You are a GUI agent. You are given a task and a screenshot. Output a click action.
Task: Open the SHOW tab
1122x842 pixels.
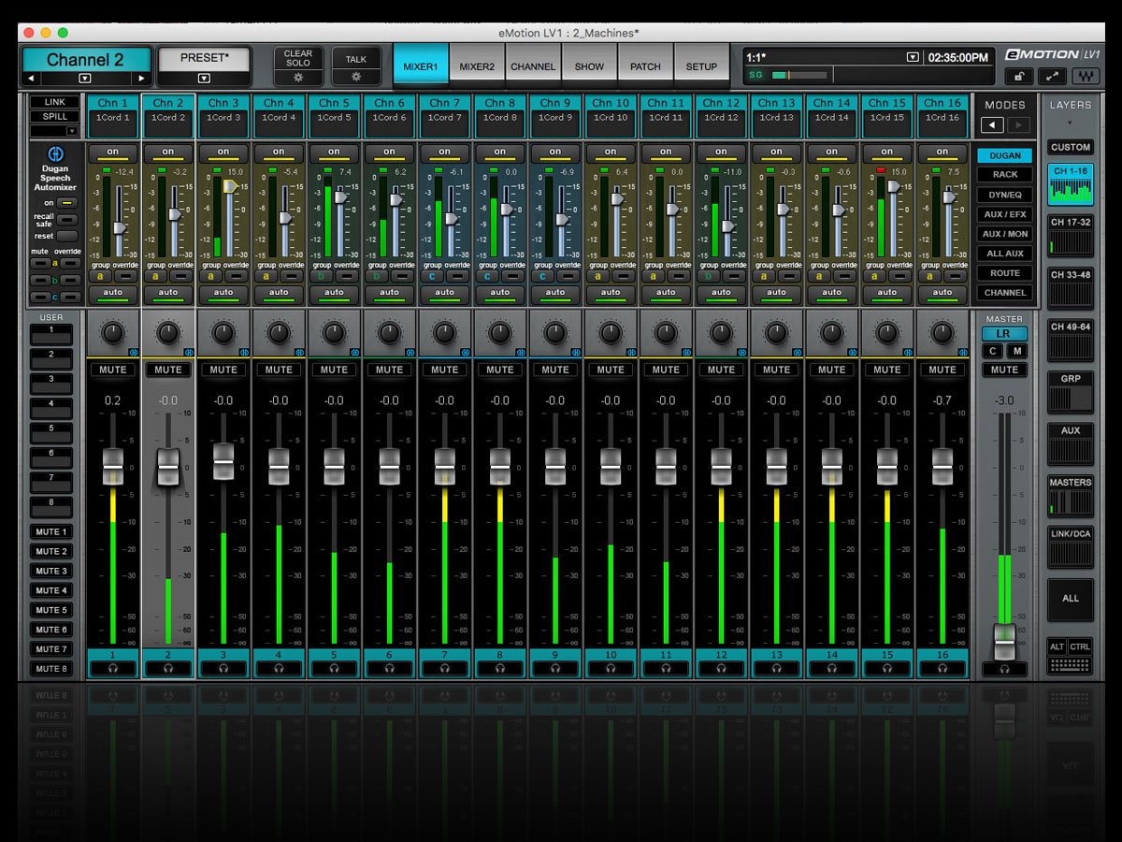click(x=589, y=66)
